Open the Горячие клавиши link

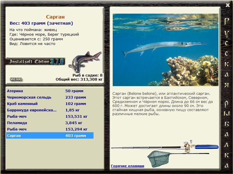point(128,166)
